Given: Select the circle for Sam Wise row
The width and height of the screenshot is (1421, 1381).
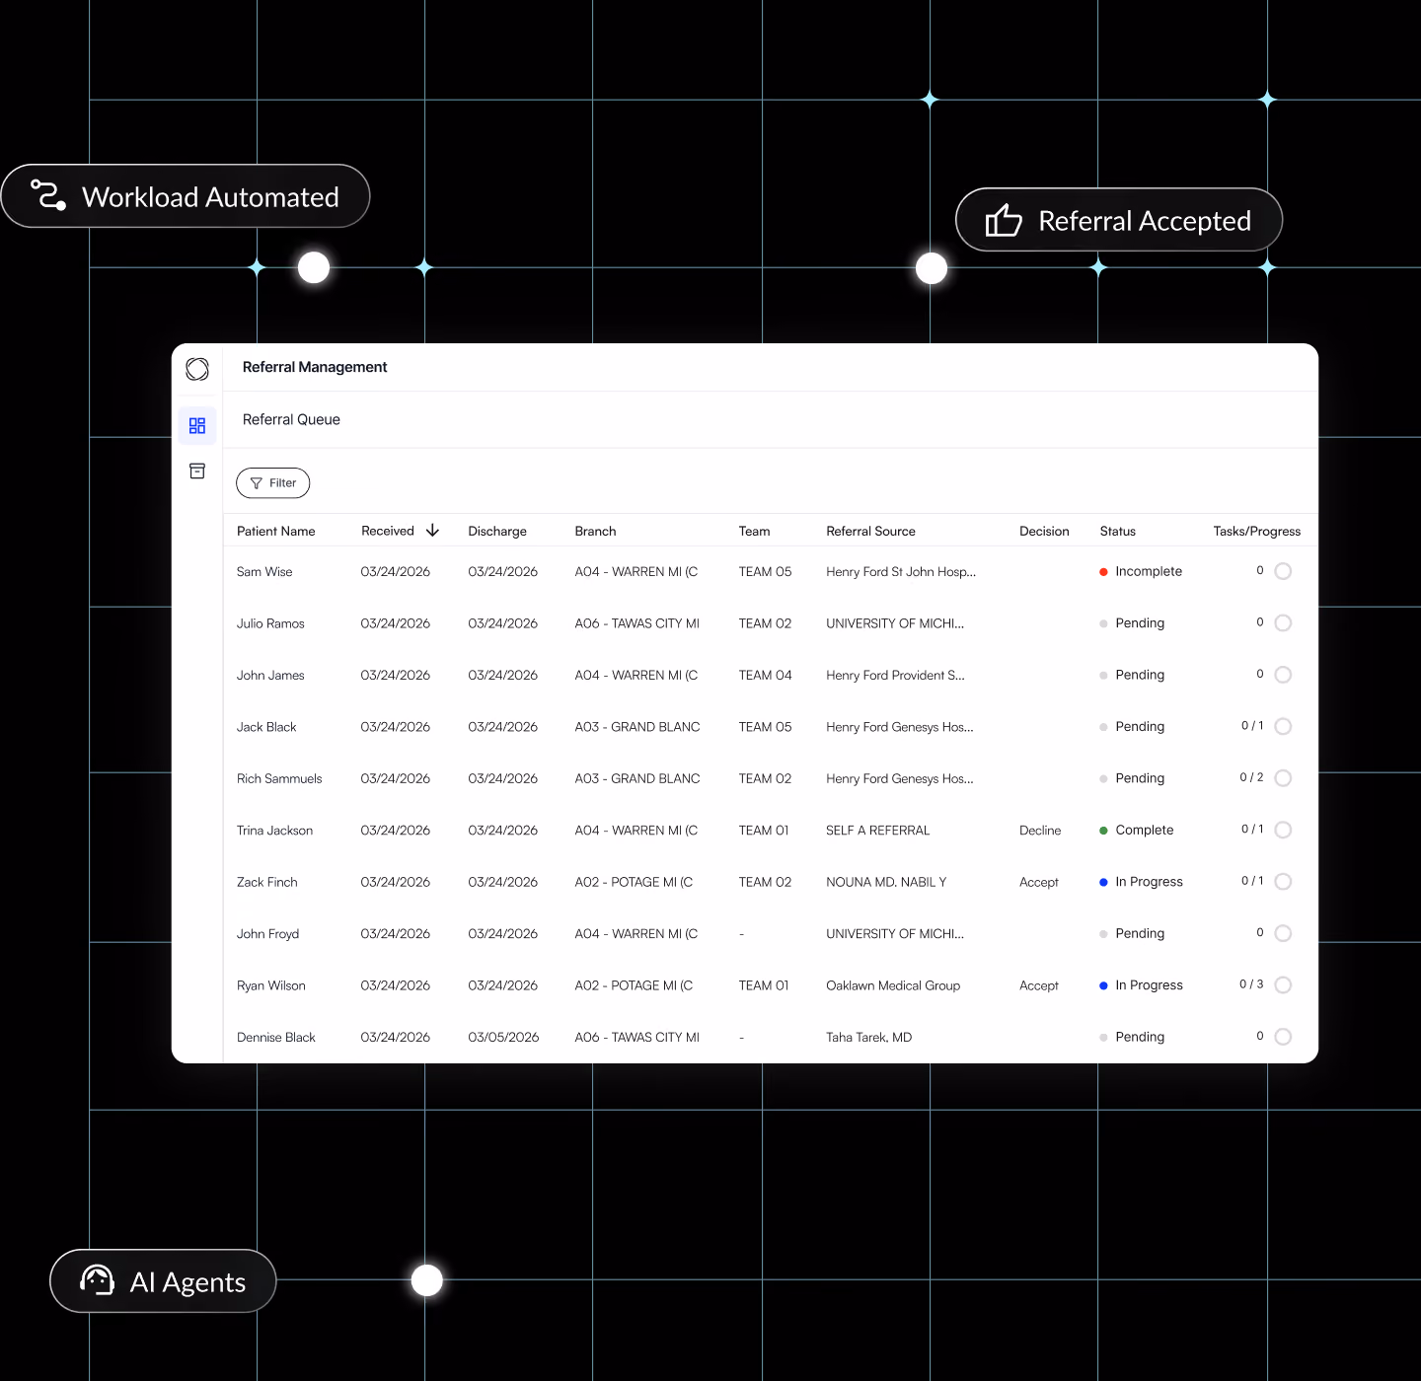Looking at the screenshot, I should (1283, 571).
